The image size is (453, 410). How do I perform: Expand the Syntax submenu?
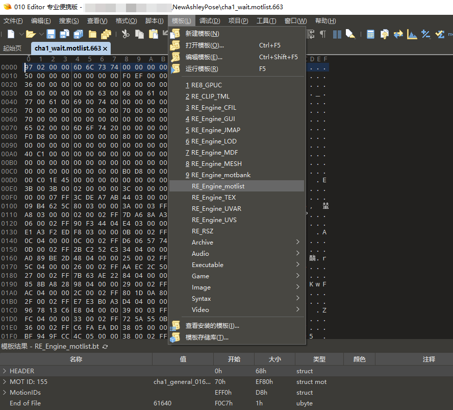pyautogui.click(x=236, y=299)
